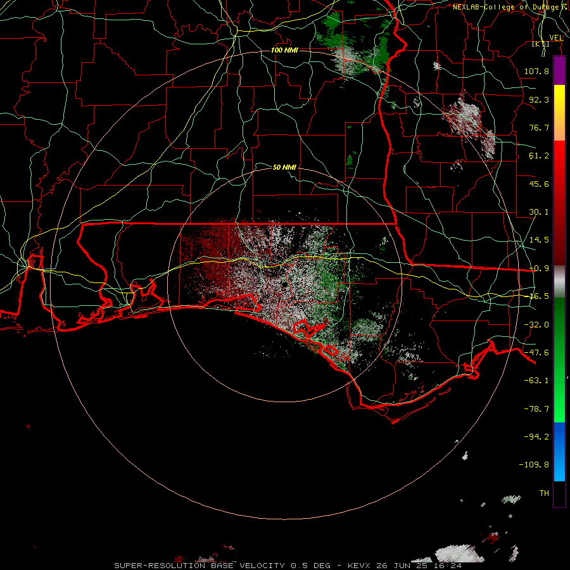Screen dimensions: 570x570
Task: Click the "0.5 DEG" elevation angle text
Action: click(310, 566)
